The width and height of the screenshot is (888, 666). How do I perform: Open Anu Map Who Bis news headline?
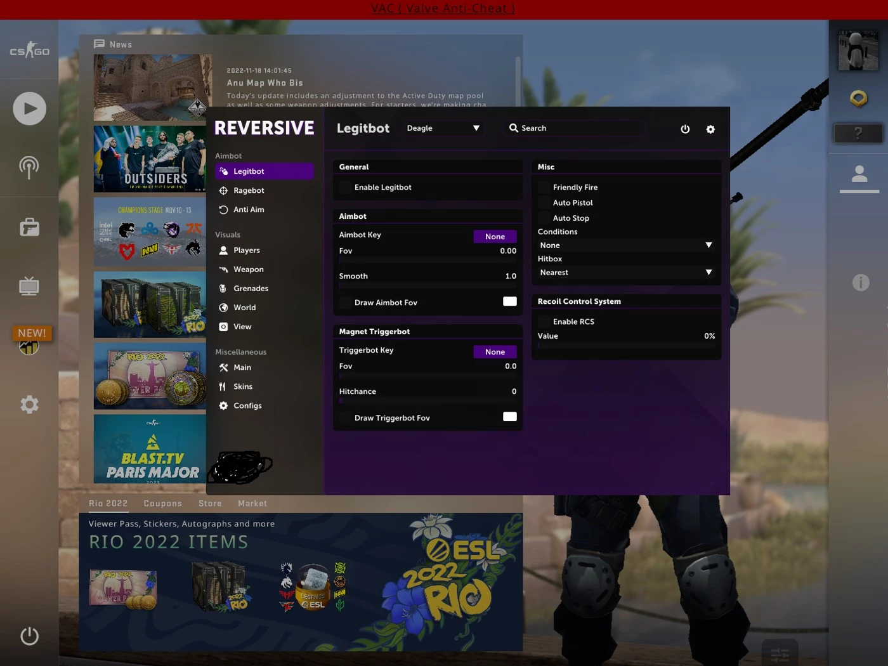[265, 83]
